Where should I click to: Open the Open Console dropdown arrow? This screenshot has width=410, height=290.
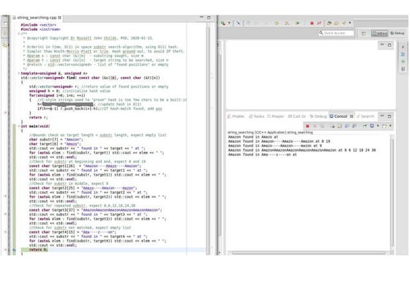click(x=390, y=126)
